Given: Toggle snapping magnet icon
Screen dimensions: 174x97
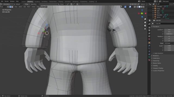Looking at the screenshot, I should (x=71, y=4).
